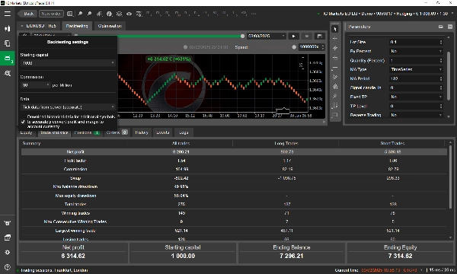Viewport: 457px width, 274px height.
Task: Click the eye viewing options icon
Action: click(x=129, y=14)
